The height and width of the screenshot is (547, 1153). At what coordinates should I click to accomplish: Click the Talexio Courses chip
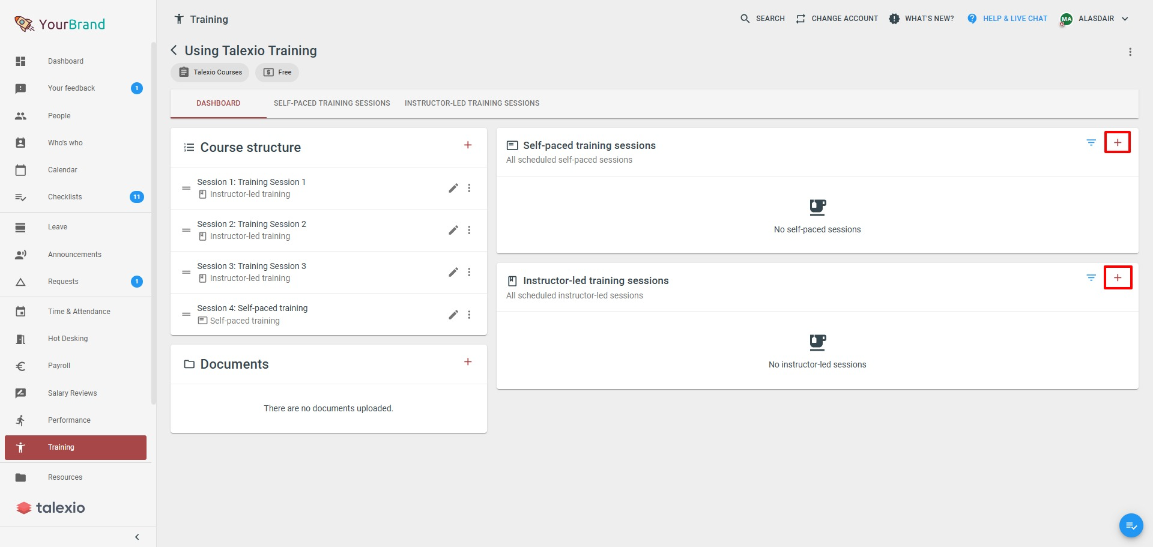210,72
